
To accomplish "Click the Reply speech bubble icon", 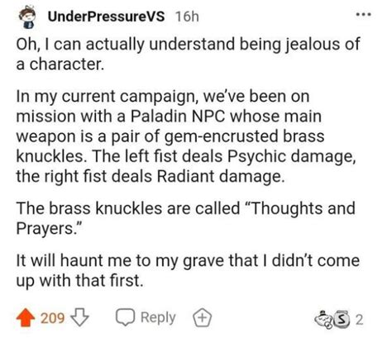I will [x=125, y=317].
